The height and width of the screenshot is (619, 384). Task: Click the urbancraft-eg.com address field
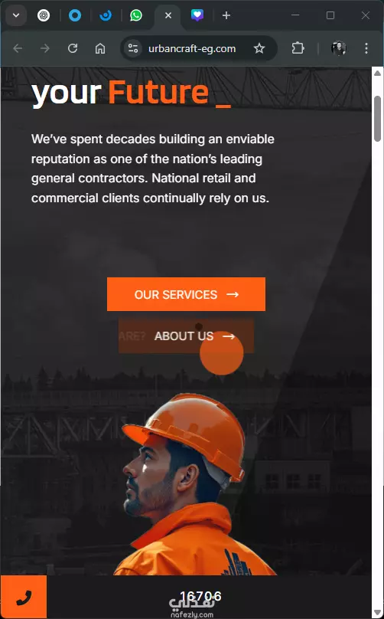click(x=192, y=48)
